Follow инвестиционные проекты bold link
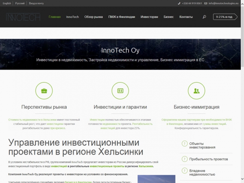This screenshot has height=183, width=244. tap(107, 166)
